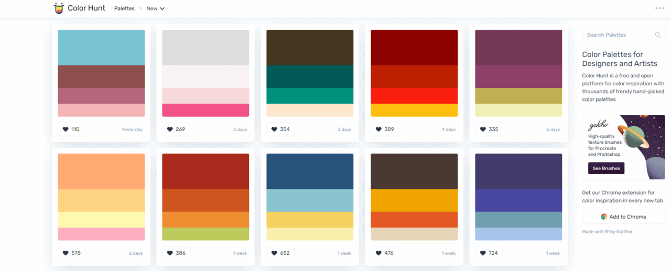This screenshot has width=671, height=271.
Task: Click heart icon on 476 likes palette
Action: click(379, 253)
